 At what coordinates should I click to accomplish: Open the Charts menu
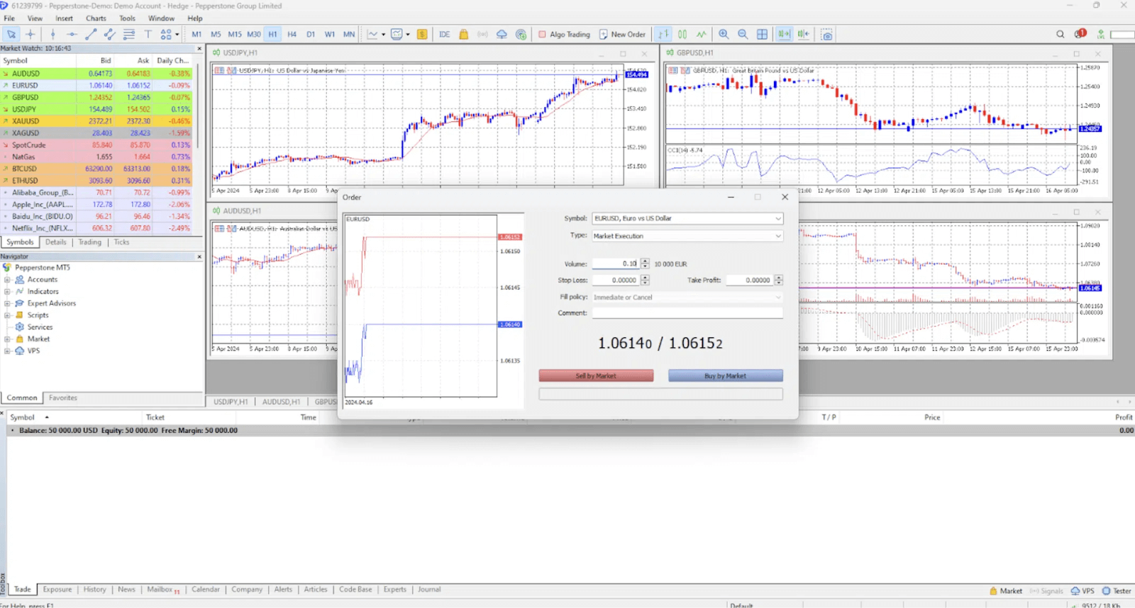[x=96, y=18]
